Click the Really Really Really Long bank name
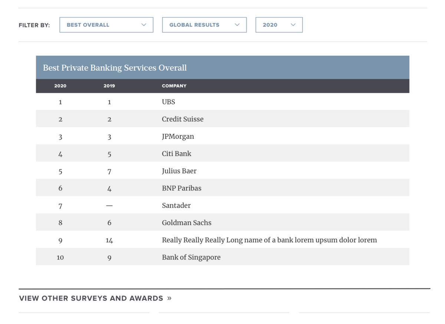 pos(269,240)
